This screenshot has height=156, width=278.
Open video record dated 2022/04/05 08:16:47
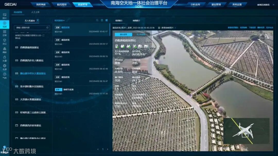tap(81, 79)
